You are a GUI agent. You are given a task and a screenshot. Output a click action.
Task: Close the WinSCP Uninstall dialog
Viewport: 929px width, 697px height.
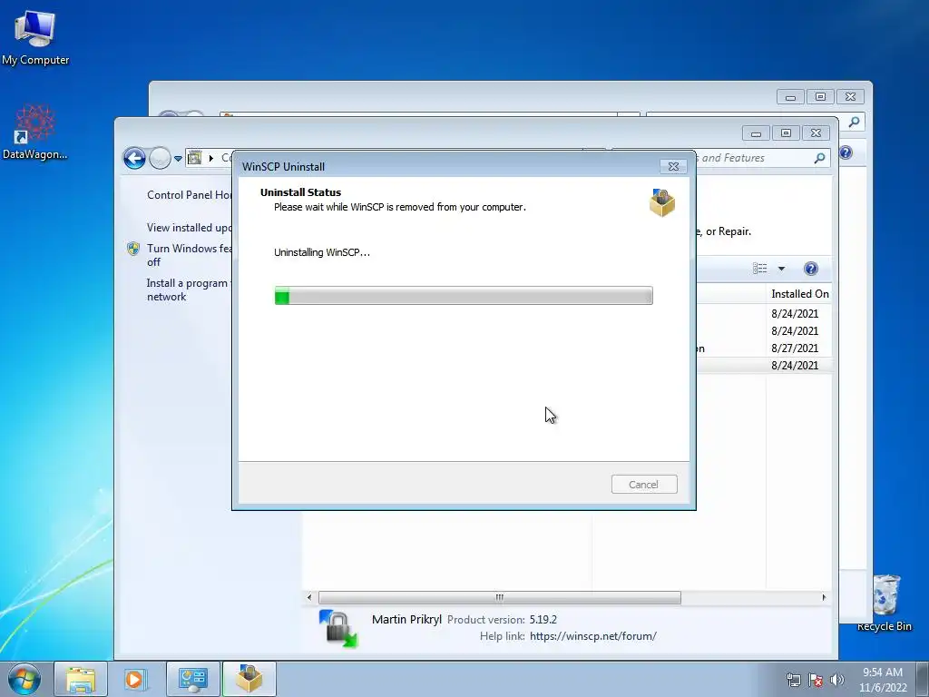(674, 167)
